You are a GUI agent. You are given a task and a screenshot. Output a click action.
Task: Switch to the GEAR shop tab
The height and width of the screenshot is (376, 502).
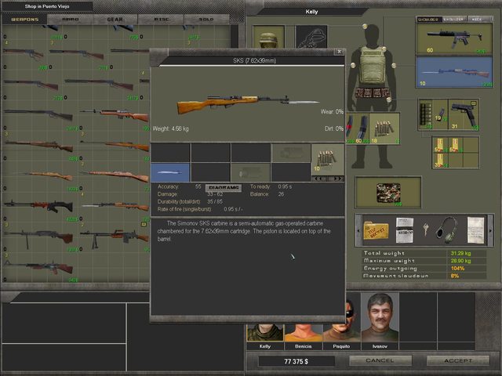[115, 20]
